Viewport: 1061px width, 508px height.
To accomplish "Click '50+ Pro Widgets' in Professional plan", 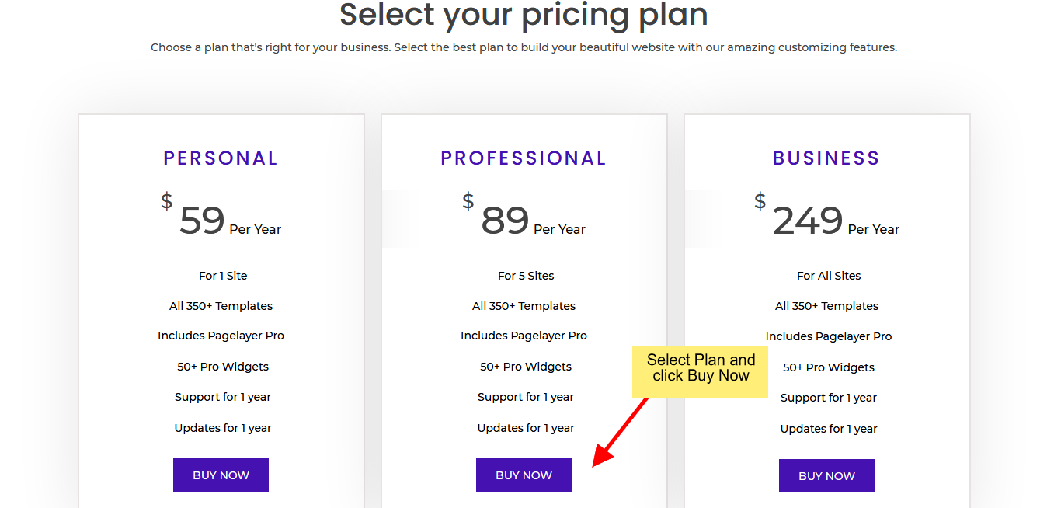I will pyautogui.click(x=526, y=367).
